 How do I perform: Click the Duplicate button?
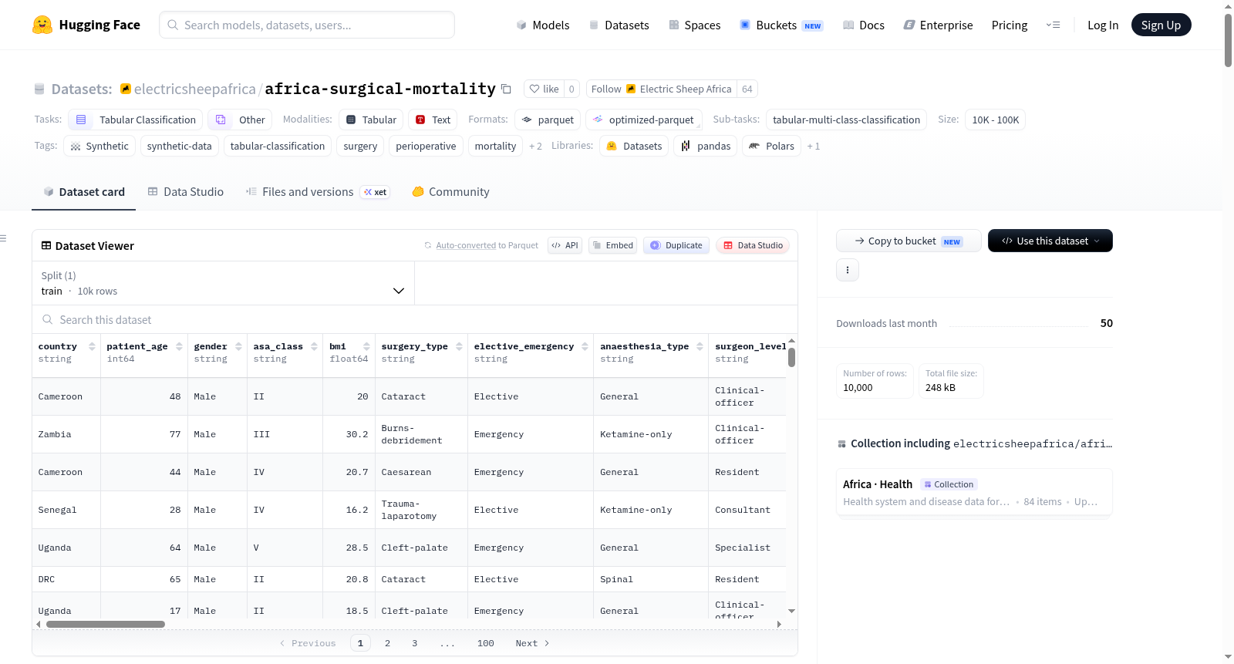tap(676, 245)
